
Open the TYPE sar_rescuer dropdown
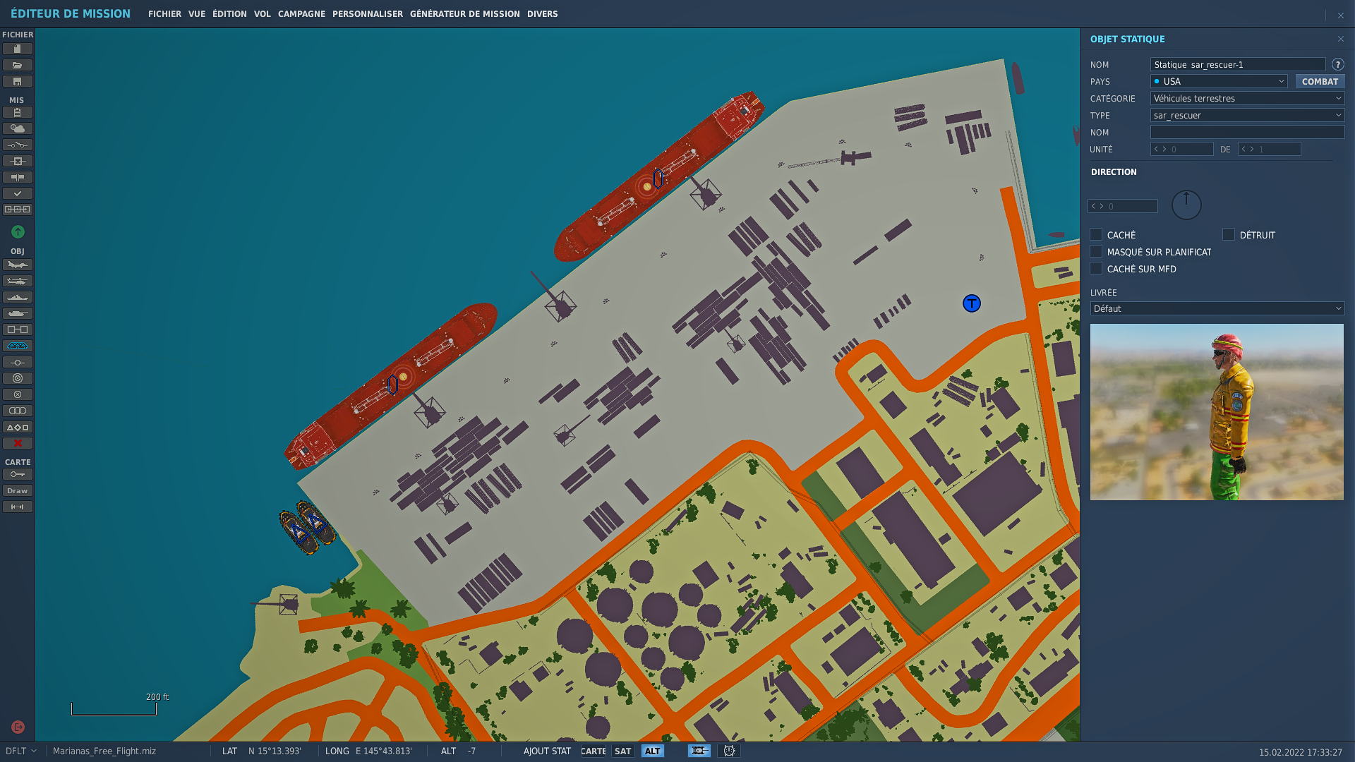pos(1247,115)
